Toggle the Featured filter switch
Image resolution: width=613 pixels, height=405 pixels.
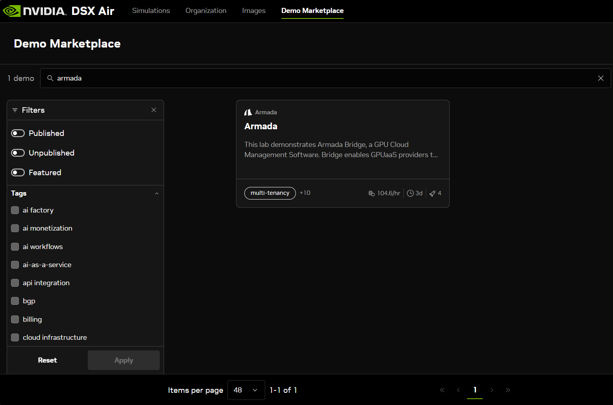click(18, 172)
